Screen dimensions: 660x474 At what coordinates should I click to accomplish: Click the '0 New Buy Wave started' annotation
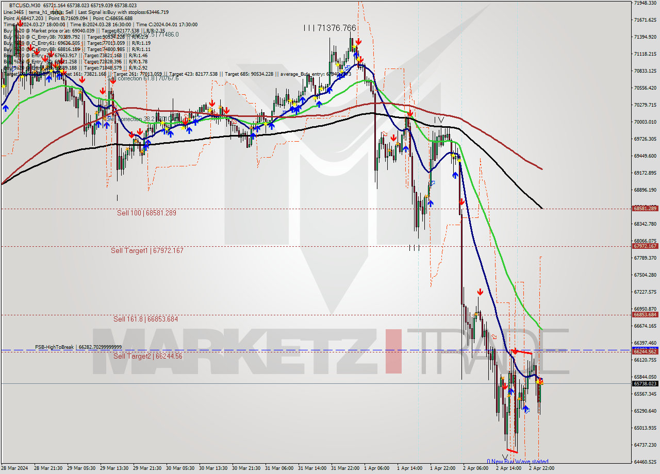point(518,462)
